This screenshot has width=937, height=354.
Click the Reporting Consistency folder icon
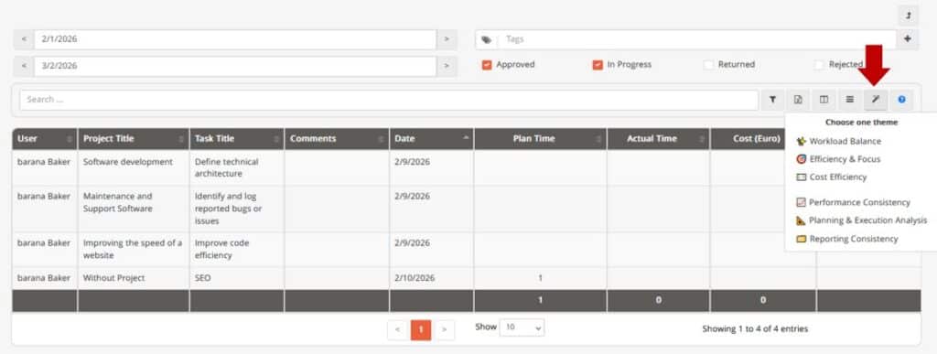[802, 239]
